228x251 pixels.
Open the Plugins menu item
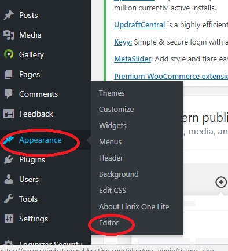tap(32, 160)
